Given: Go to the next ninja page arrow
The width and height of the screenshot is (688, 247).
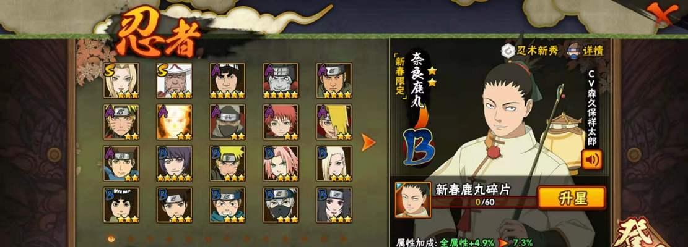Looking at the screenshot, I should coord(368,143).
